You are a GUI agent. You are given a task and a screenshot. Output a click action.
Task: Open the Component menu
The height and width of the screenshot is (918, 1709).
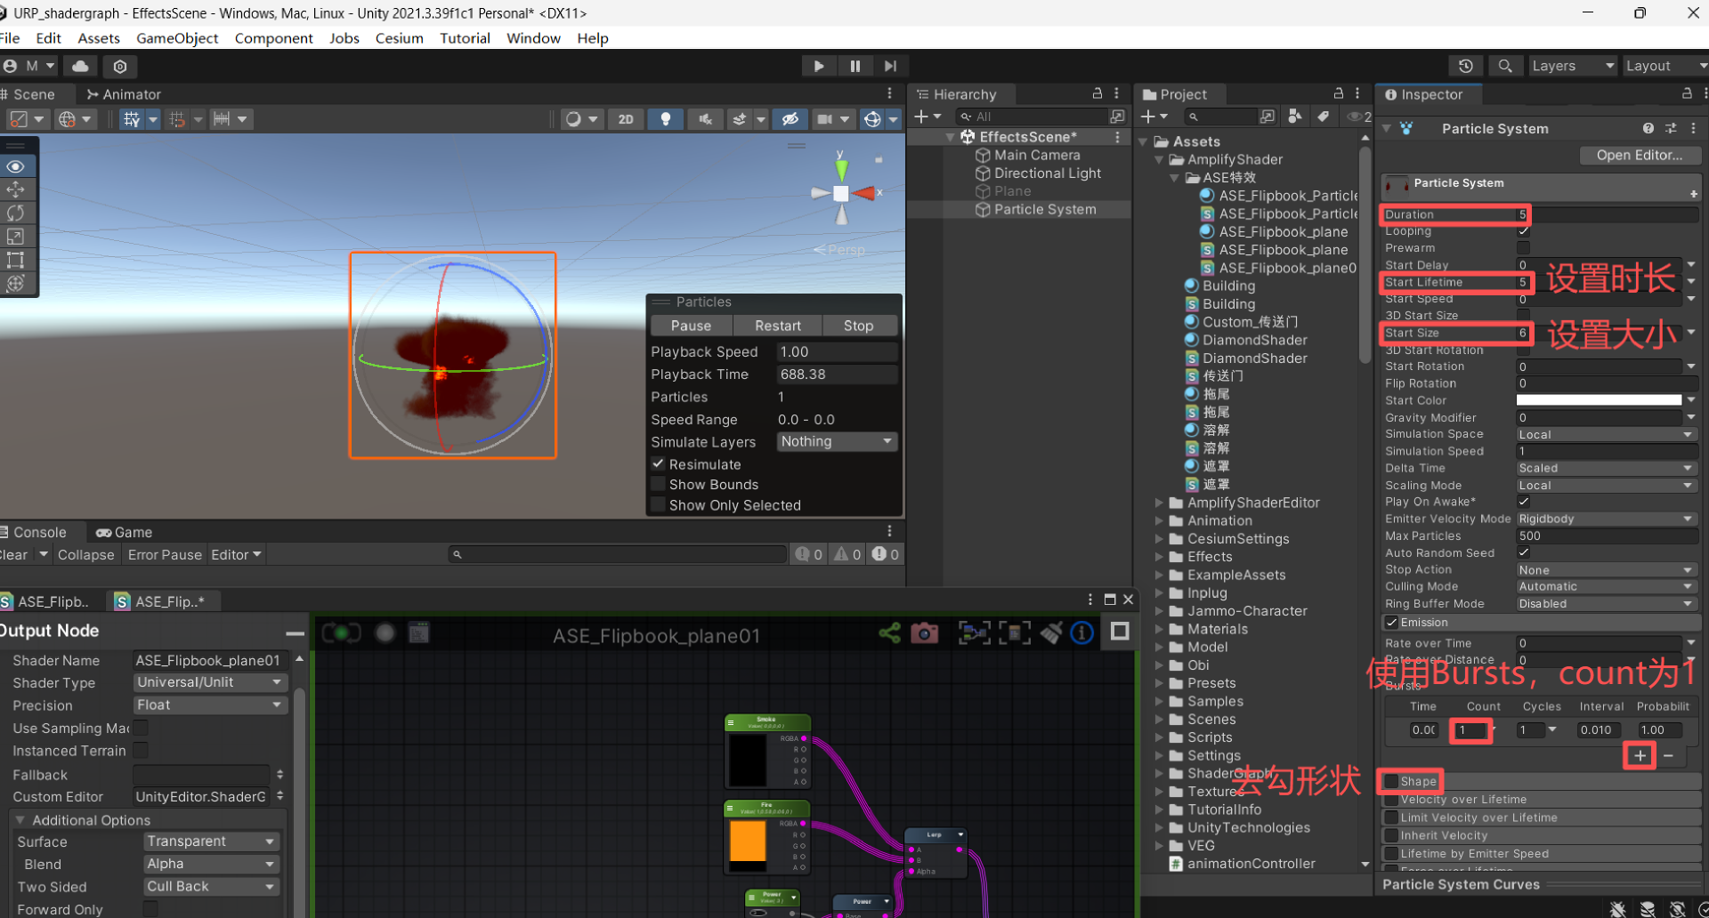[x=273, y=38]
